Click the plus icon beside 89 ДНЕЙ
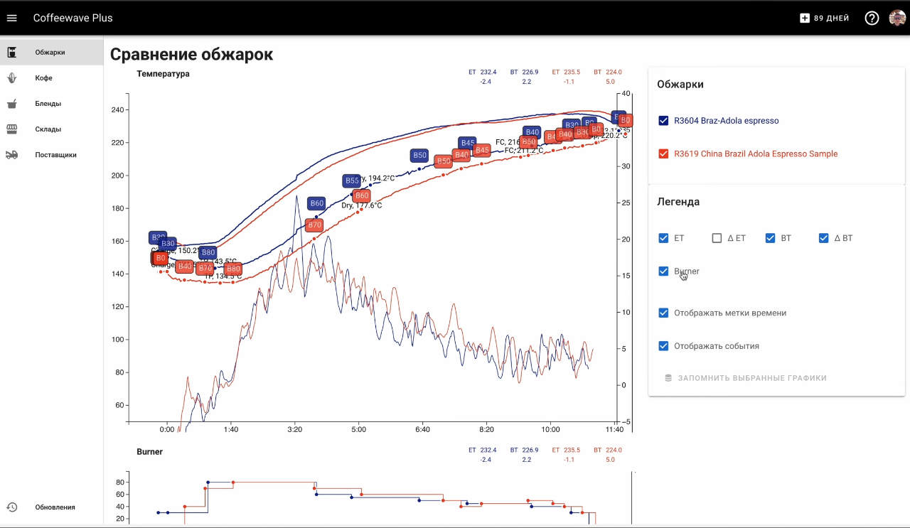Image resolution: width=910 pixels, height=528 pixels. coord(805,18)
